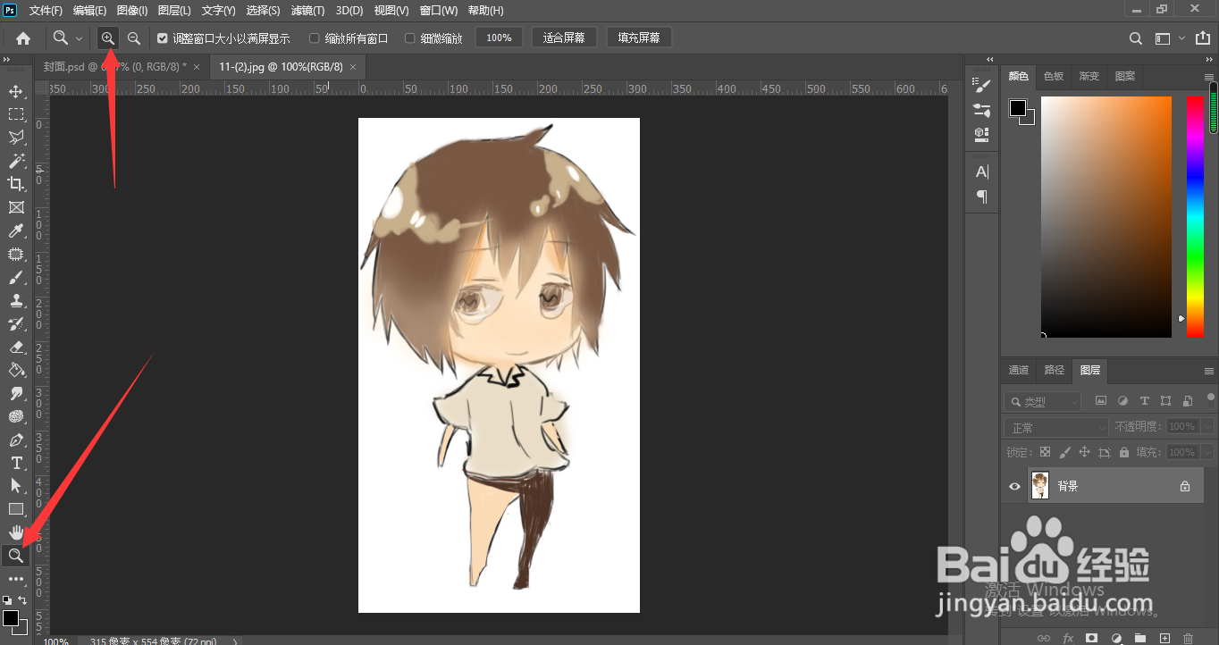The width and height of the screenshot is (1219, 645).
Task: Select the Frame tool
Action: pos(16,207)
